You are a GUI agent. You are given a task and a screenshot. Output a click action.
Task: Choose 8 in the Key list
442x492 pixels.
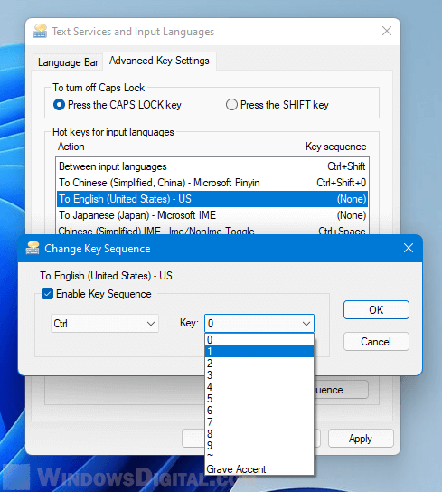pyautogui.click(x=259, y=434)
